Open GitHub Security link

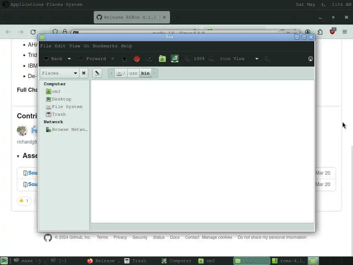pyautogui.click(x=140, y=237)
